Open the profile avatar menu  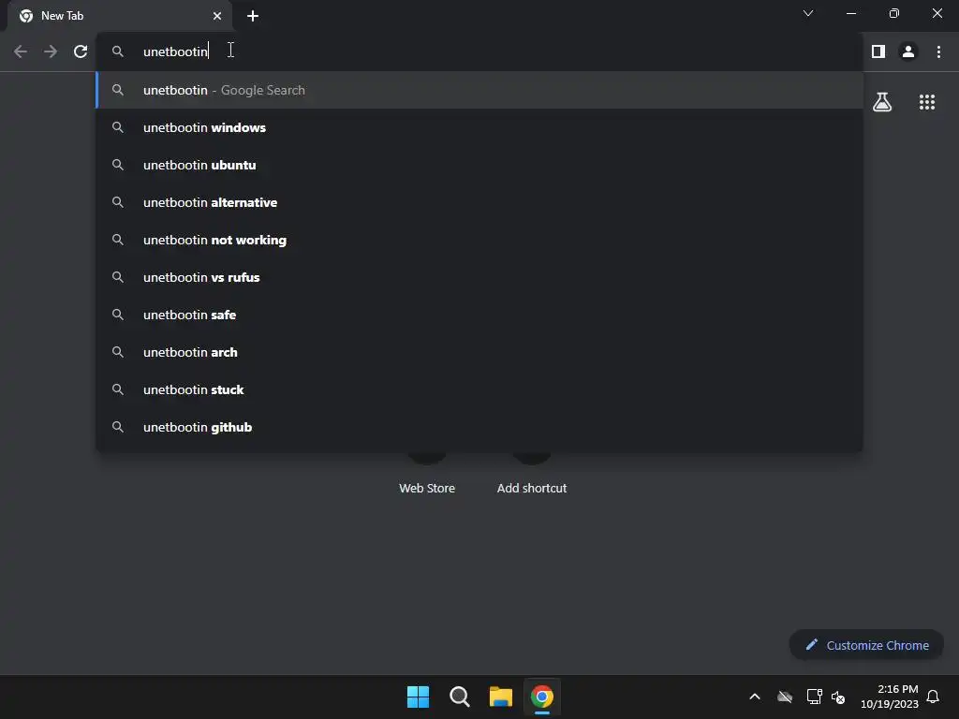click(908, 51)
